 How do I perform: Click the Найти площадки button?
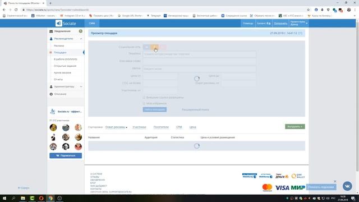(155, 109)
